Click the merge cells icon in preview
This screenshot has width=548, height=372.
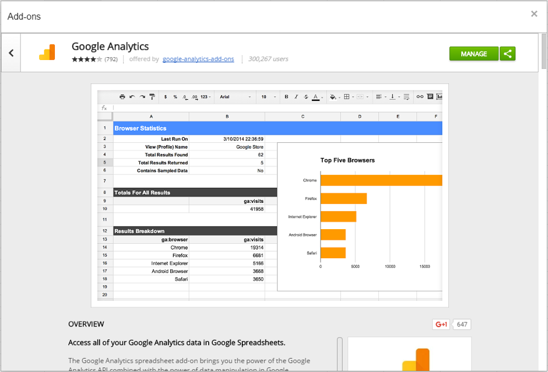360,97
